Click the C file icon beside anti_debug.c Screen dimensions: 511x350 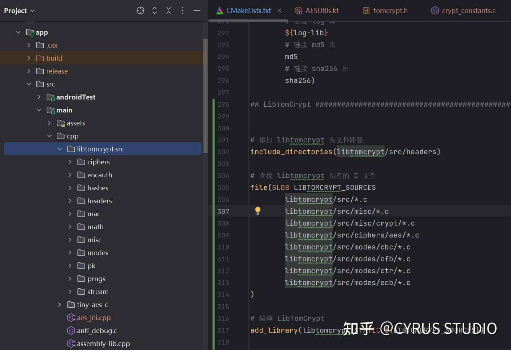tap(71, 331)
